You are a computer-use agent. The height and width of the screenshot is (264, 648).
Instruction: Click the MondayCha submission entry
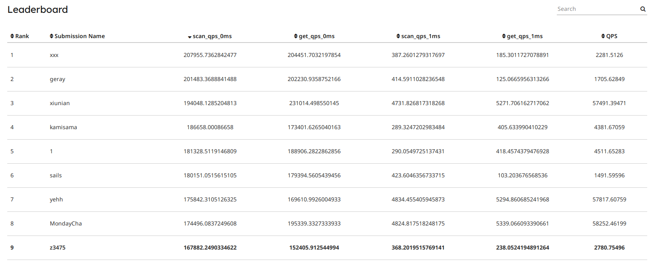[66, 223]
